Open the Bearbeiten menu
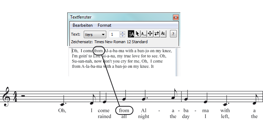 pos(83,25)
